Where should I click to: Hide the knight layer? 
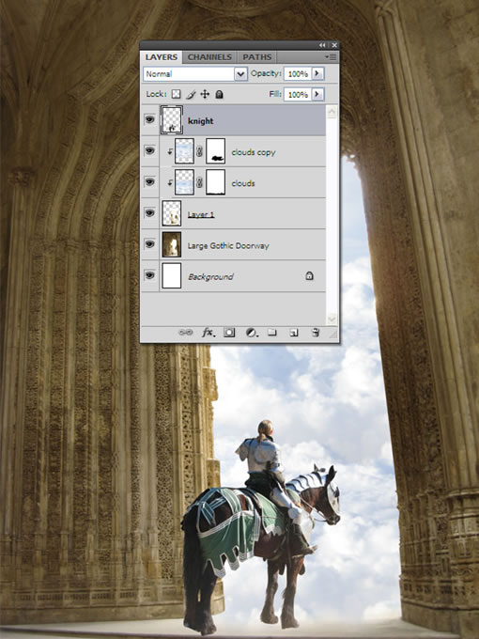click(150, 119)
